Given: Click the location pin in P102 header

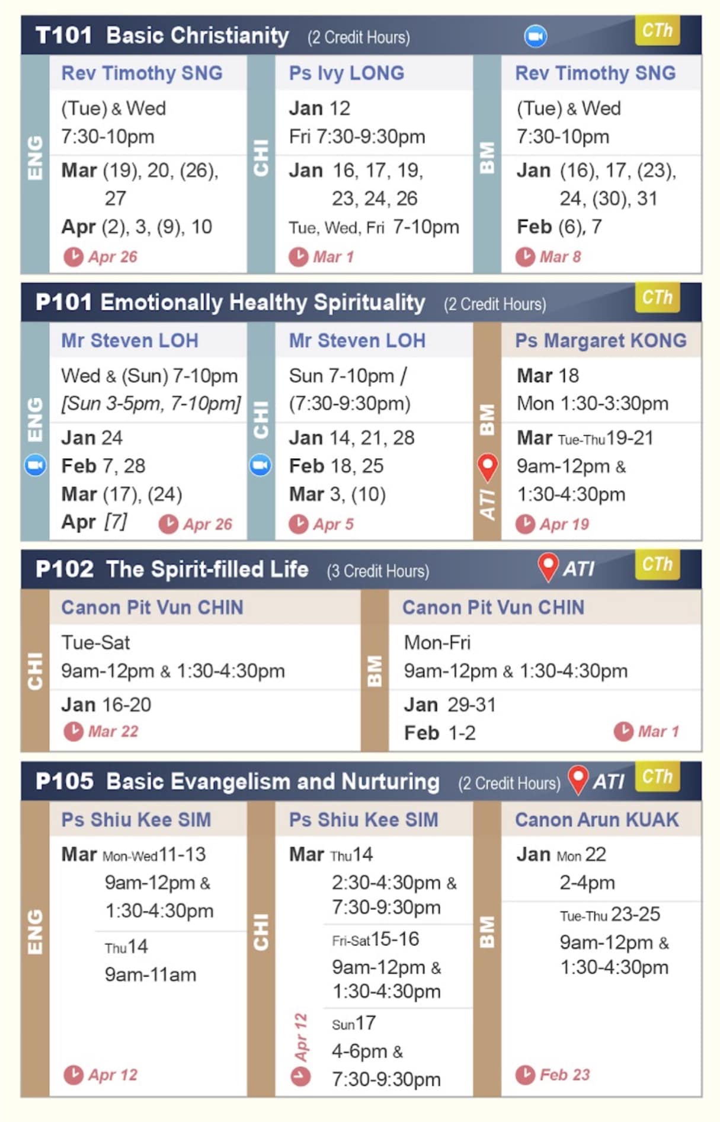Looking at the screenshot, I should tap(548, 567).
